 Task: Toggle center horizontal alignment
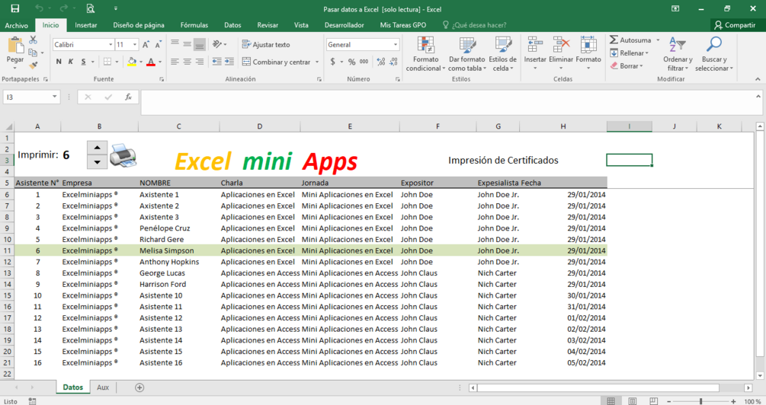(x=187, y=62)
